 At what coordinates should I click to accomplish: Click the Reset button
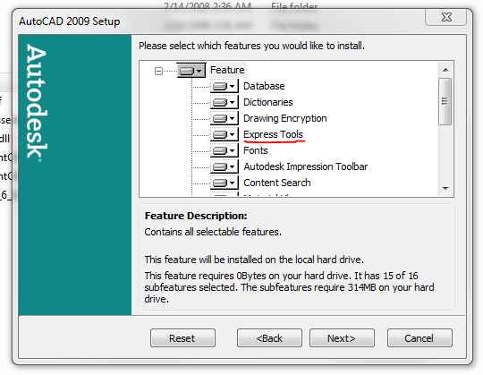coord(182,338)
